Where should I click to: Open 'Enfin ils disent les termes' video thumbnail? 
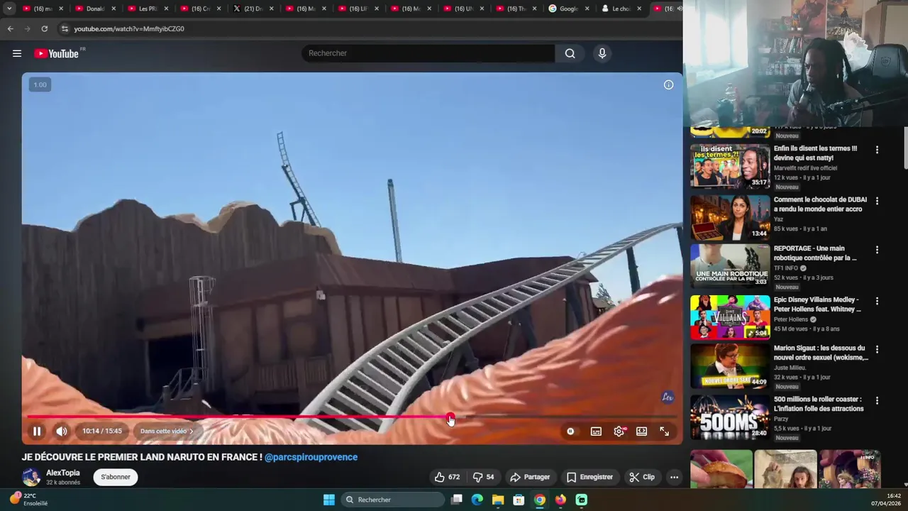tap(730, 167)
